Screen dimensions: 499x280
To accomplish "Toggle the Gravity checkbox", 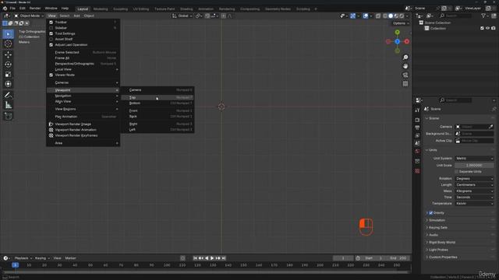I will (430, 213).
